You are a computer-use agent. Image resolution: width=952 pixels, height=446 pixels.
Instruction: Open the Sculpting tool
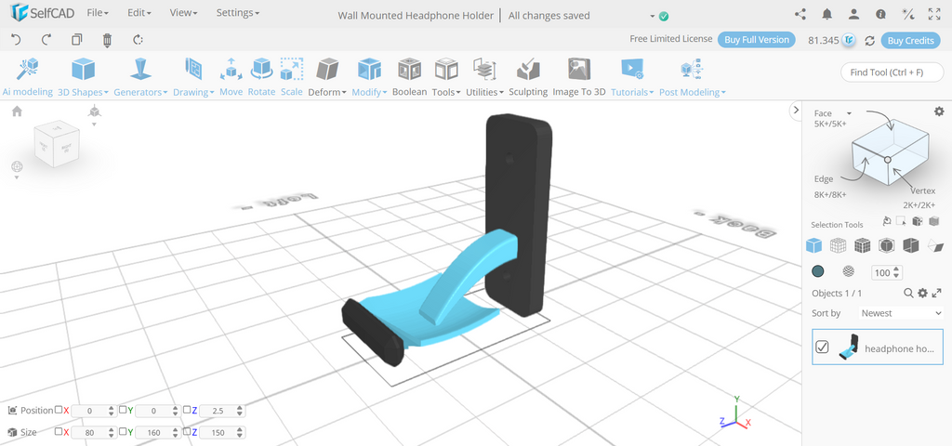pyautogui.click(x=528, y=77)
